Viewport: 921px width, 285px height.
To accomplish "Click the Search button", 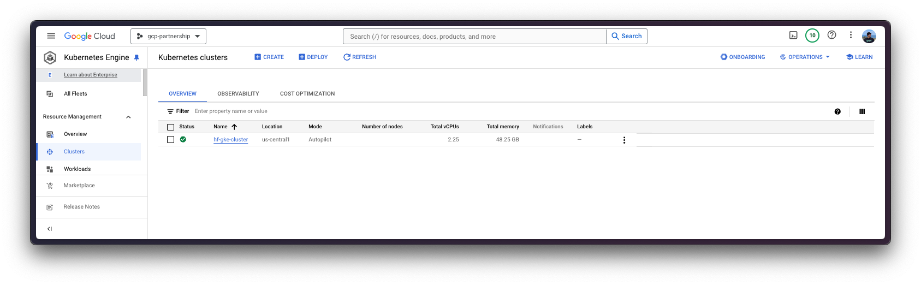I will click(627, 36).
